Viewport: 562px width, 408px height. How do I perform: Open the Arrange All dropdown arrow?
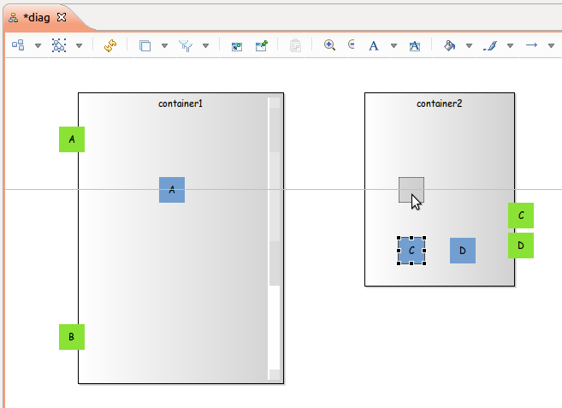(x=38, y=45)
